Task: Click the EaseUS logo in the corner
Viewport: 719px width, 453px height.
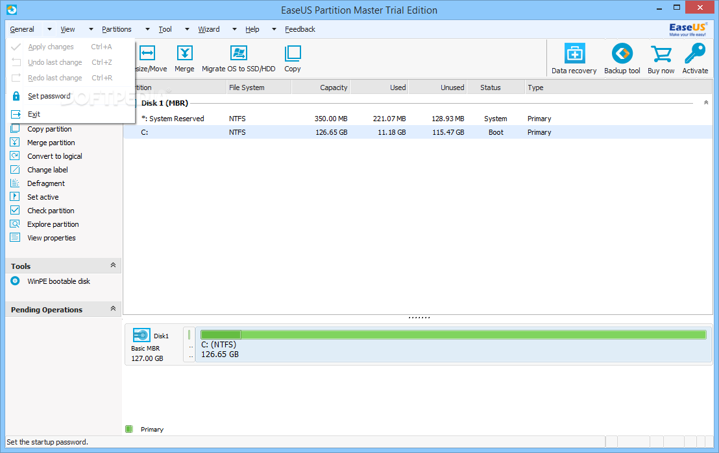Action: [687, 29]
